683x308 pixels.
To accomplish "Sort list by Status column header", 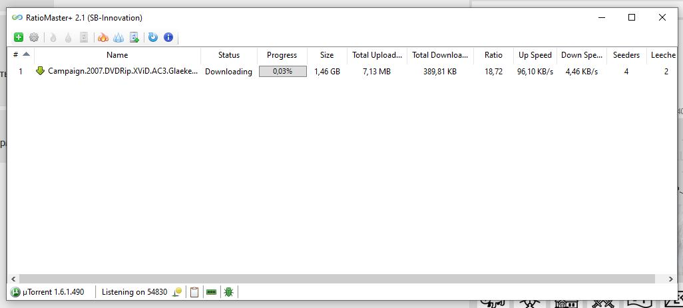I will tap(229, 55).
